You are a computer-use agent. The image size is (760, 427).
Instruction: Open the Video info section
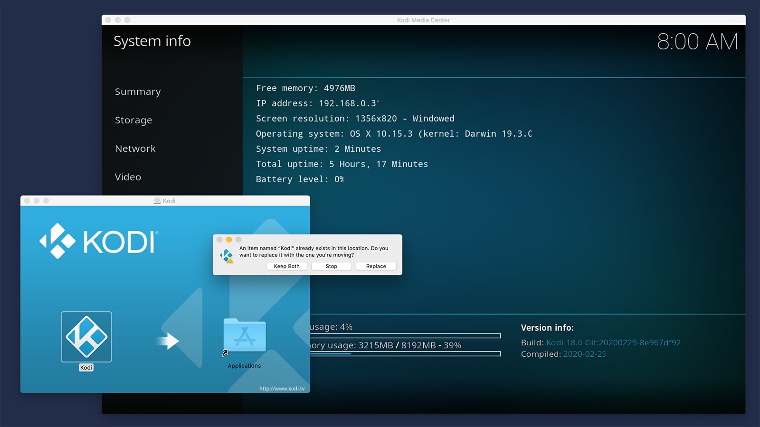click(x=128, y=177)
